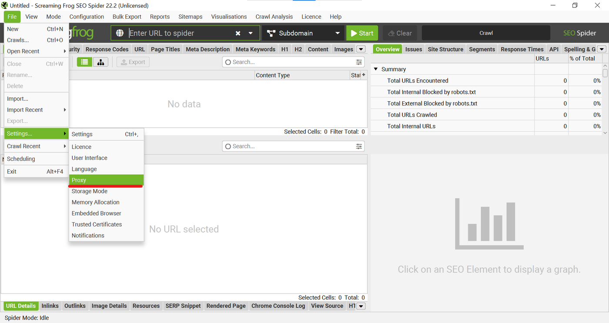Collapse the Summary section triangle
This screenshot has height=323, width=609.
[376, 69]
